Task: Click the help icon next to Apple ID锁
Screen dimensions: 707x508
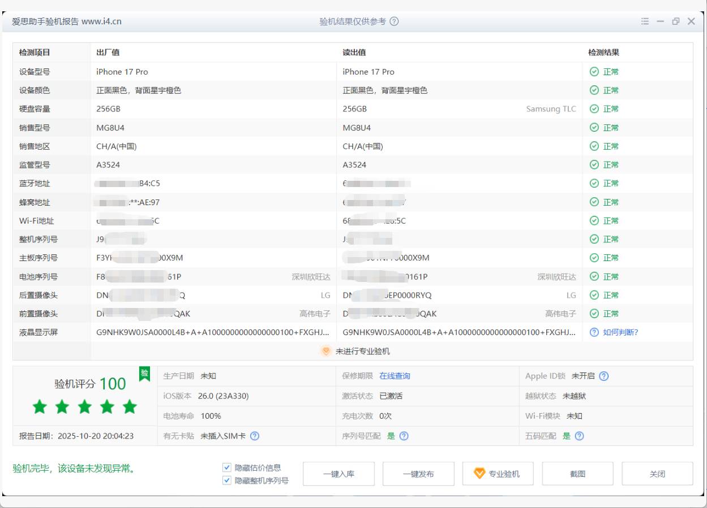Action: (x=604, y=376)
